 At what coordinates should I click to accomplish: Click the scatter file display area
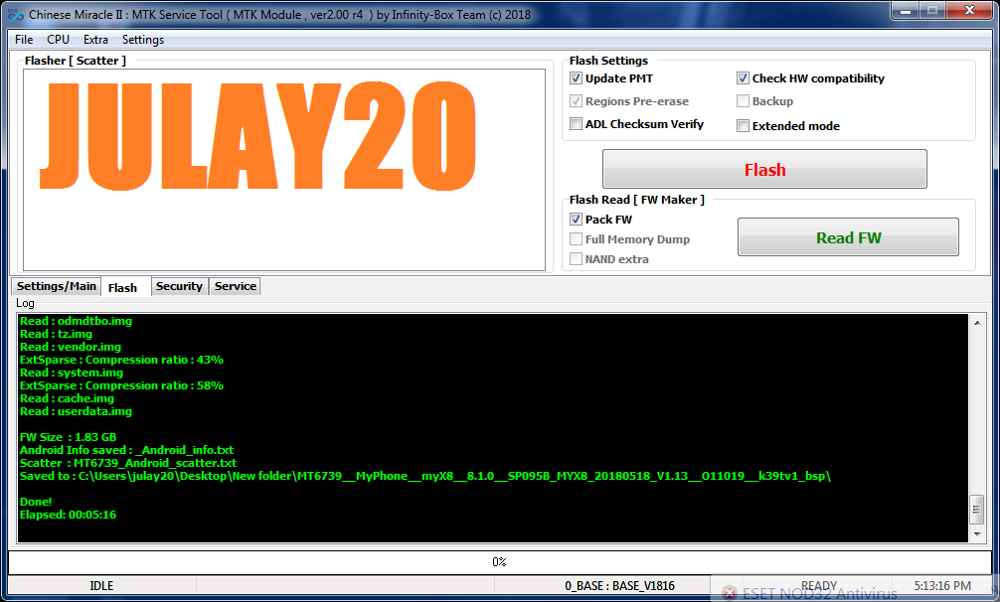click(x=284, y=170)
